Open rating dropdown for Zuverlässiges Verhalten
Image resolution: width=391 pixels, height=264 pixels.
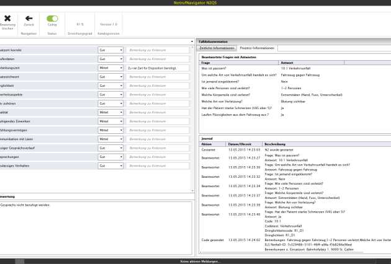coord(110,165)
